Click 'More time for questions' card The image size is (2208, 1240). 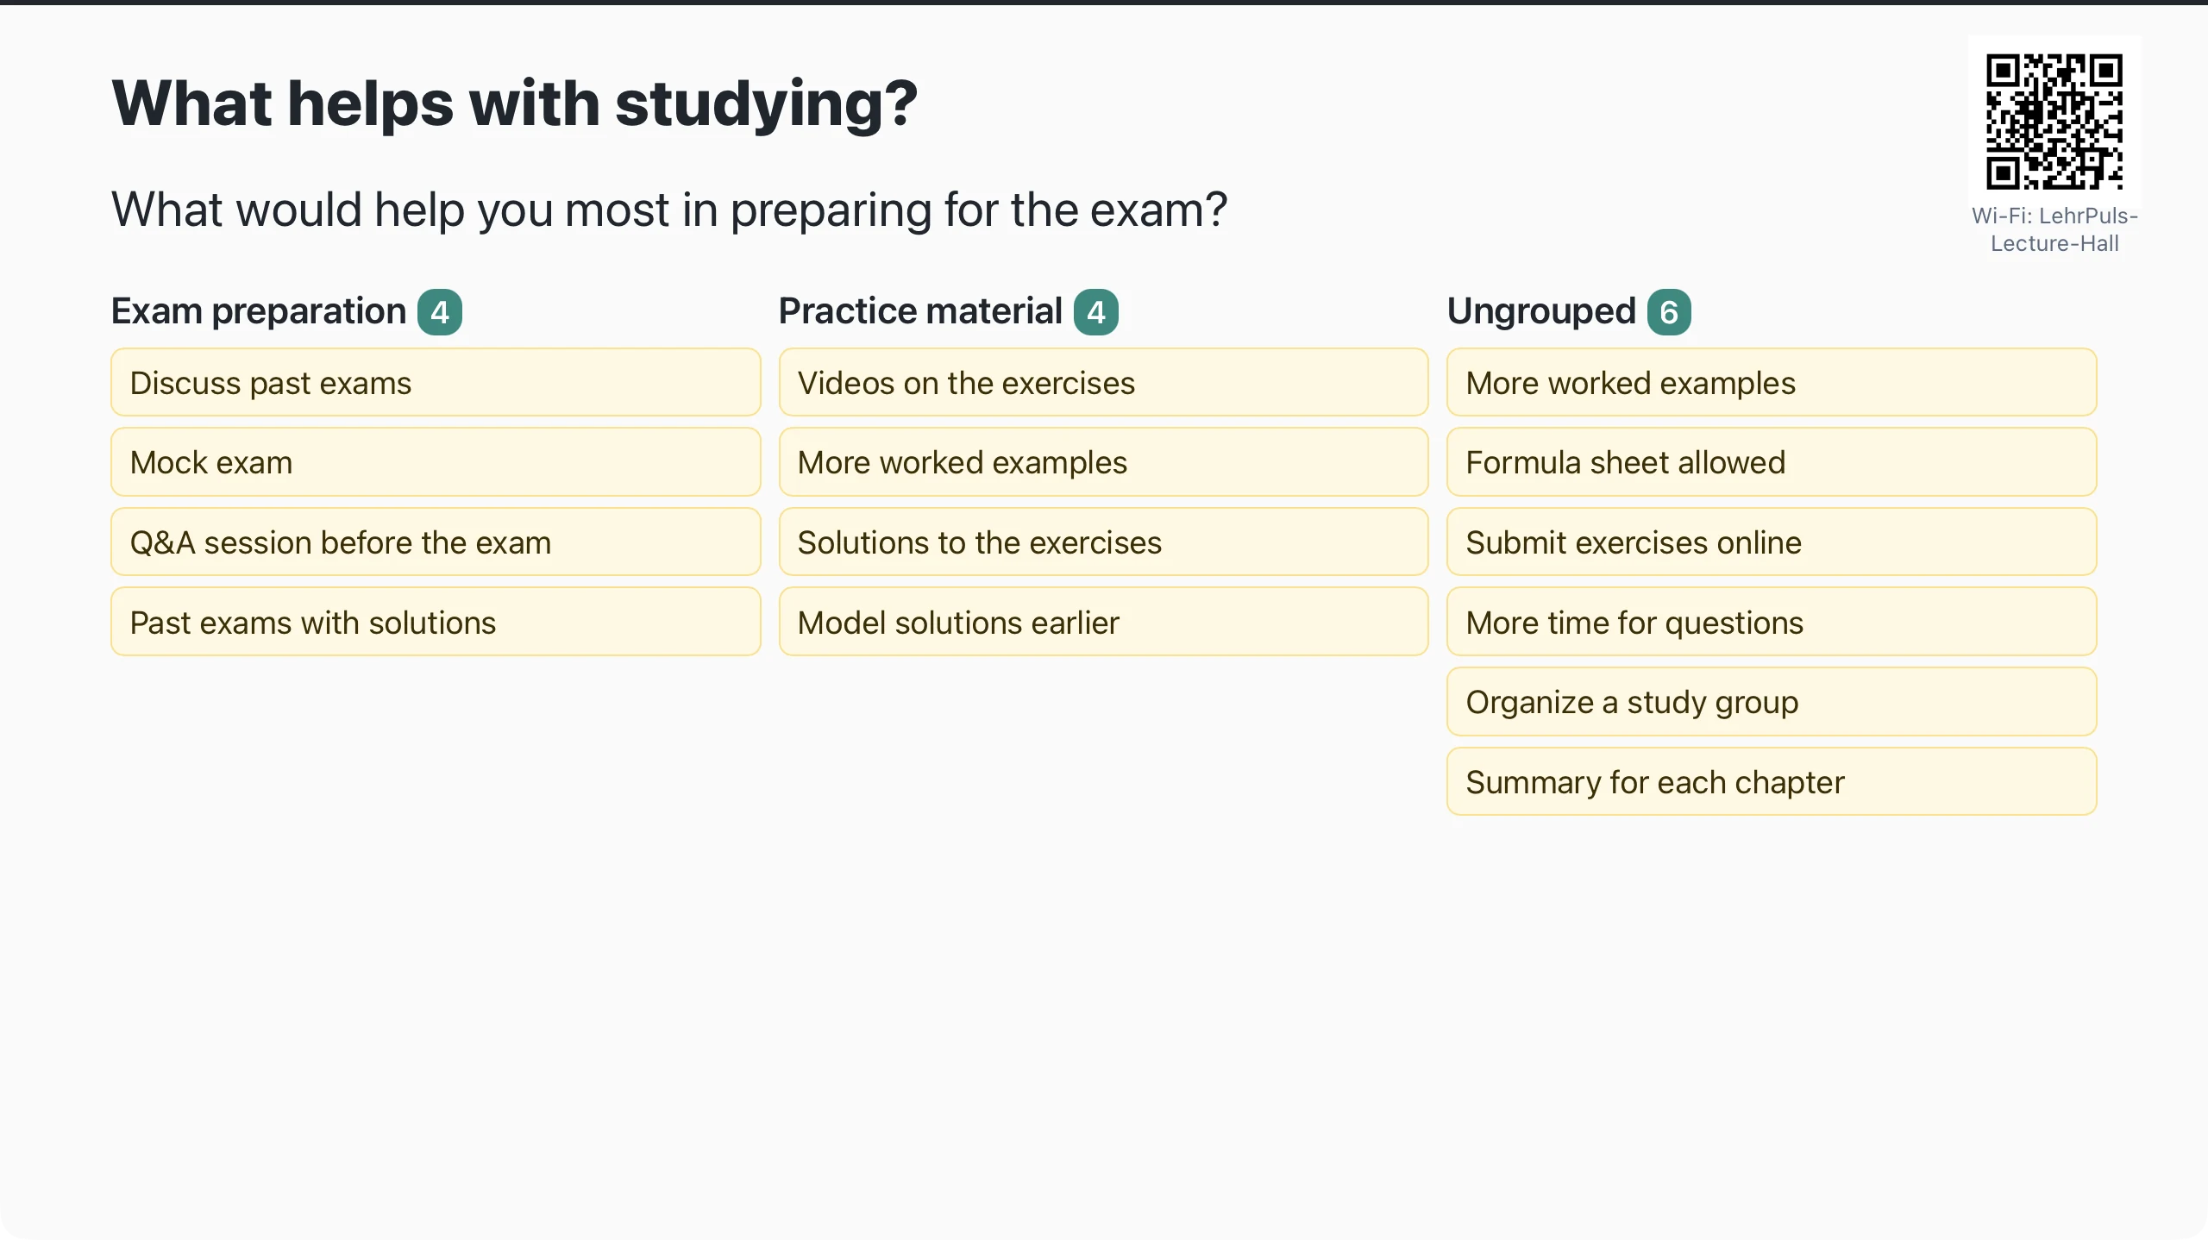[1772, 622]
